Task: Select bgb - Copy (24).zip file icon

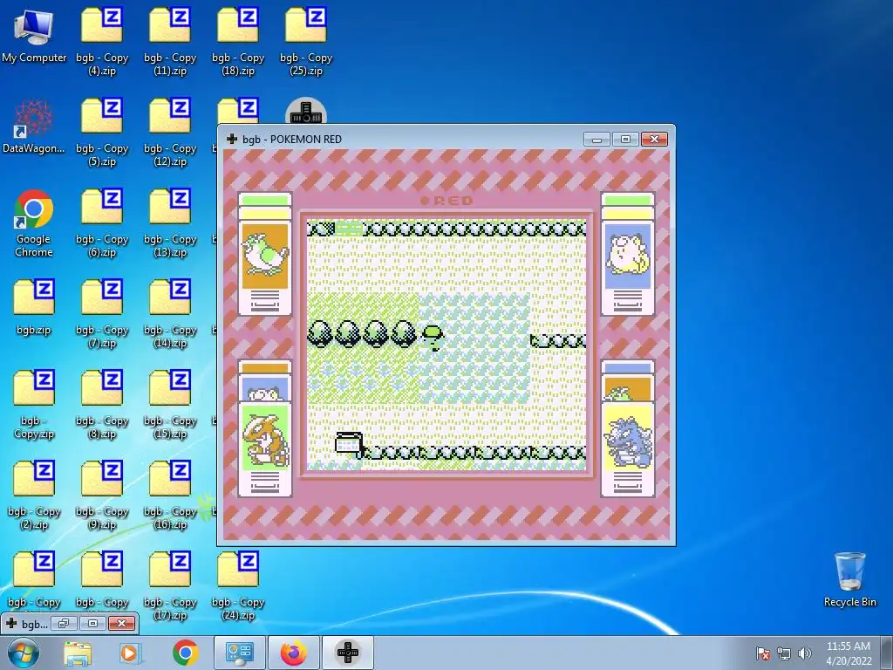Action: [x=238, y=586]
